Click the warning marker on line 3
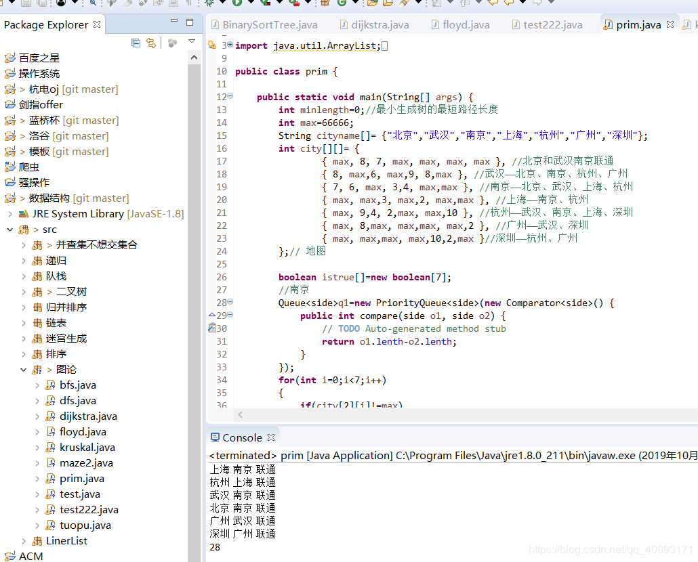 [x=212, y=45]
